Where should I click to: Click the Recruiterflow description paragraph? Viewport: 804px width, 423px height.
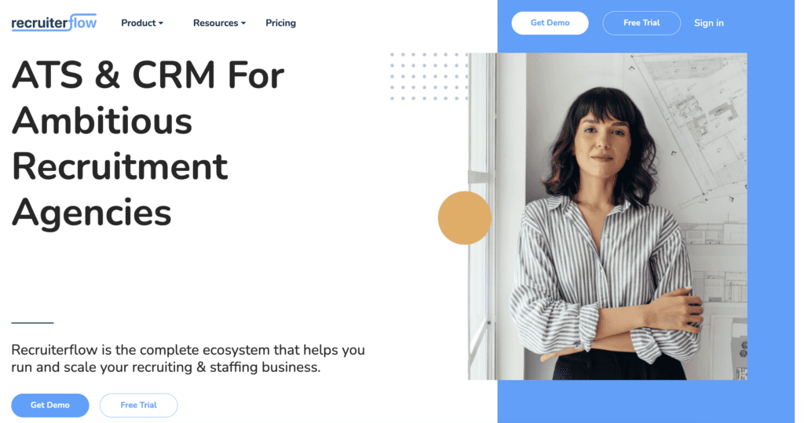tap(188, 359)
